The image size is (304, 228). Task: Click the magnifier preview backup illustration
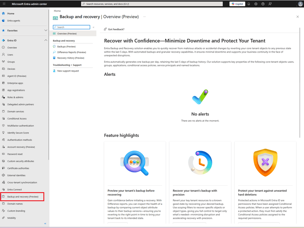click(135, 163)
